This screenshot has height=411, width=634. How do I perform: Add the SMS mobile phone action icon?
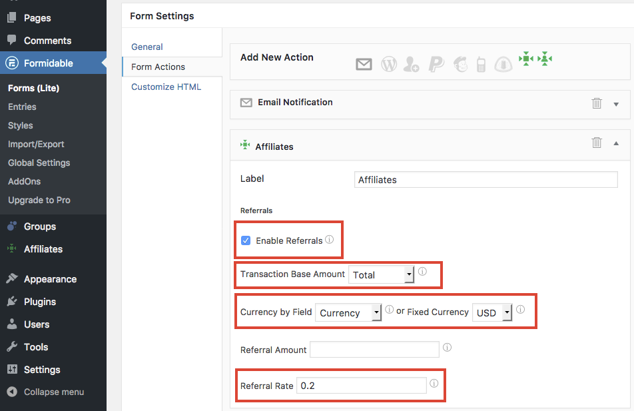click(481, 65)
